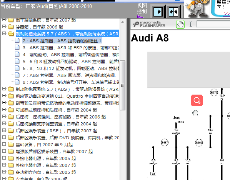
Task: Expand the second 制动防抱死系统 5.7 folder
Action: pos(4,89)
